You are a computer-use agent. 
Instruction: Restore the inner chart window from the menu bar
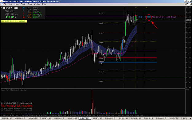pyautogui.click(x=188, y=4)
